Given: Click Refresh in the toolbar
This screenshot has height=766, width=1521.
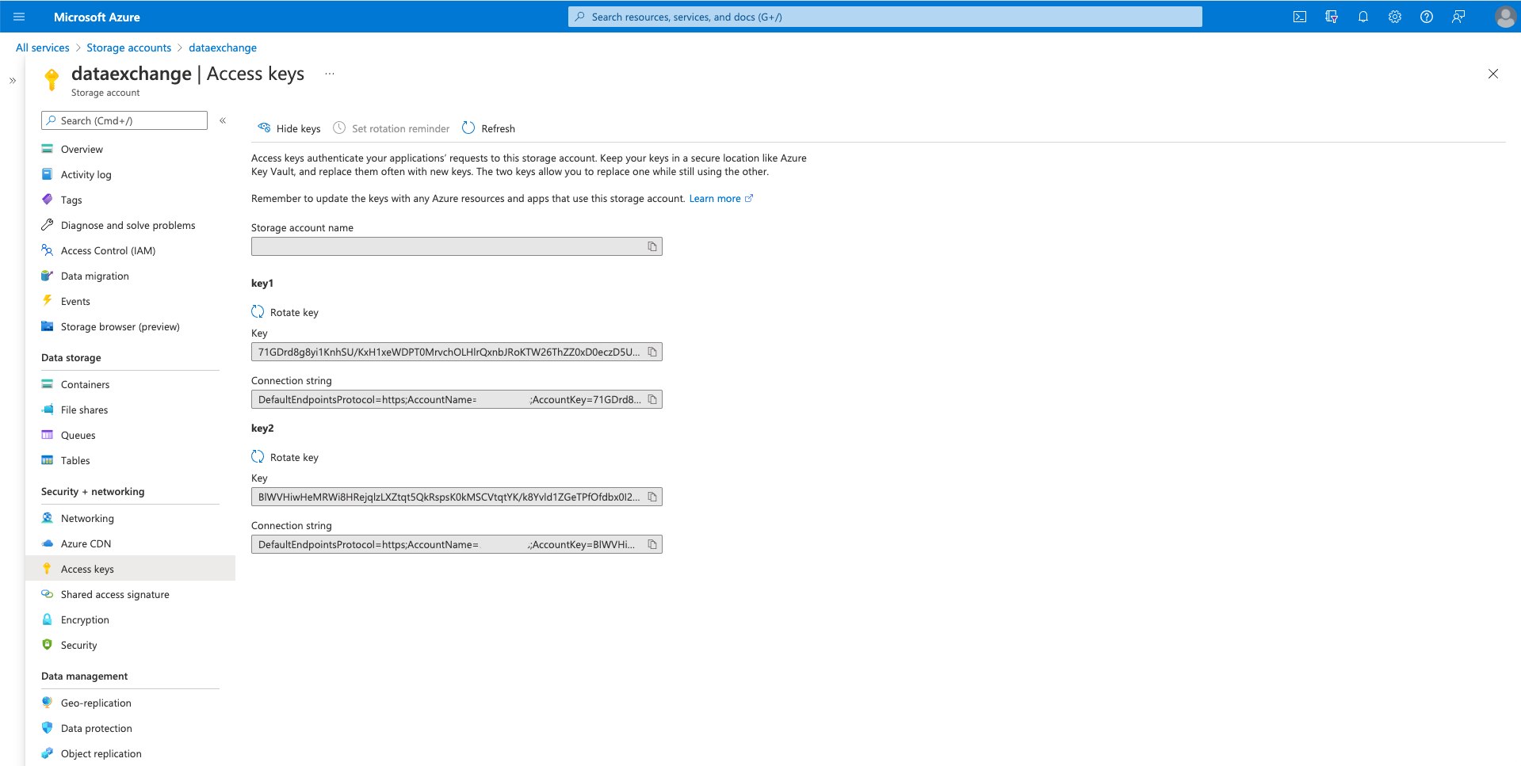Looking at the screenshot, I should click(489, 128).
